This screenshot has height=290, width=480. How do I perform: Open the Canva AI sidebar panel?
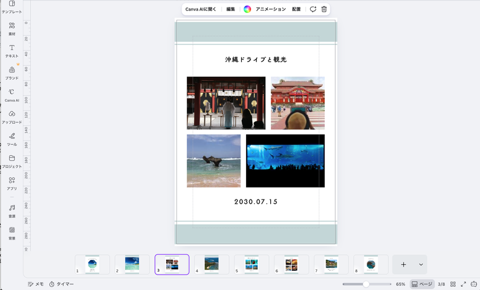(x=12, y=95)
